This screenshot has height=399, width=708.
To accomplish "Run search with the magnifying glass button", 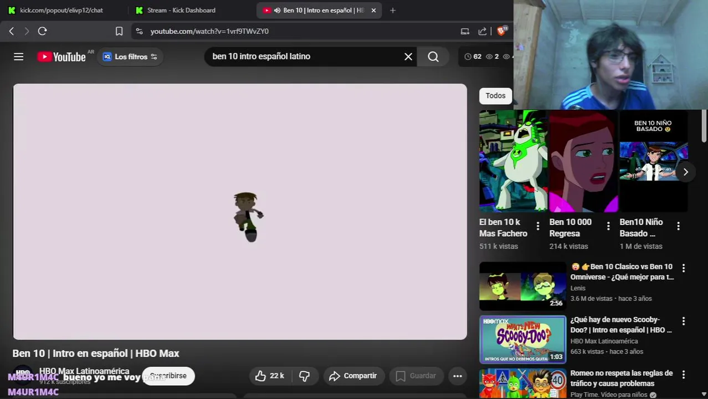I will 433,57.
